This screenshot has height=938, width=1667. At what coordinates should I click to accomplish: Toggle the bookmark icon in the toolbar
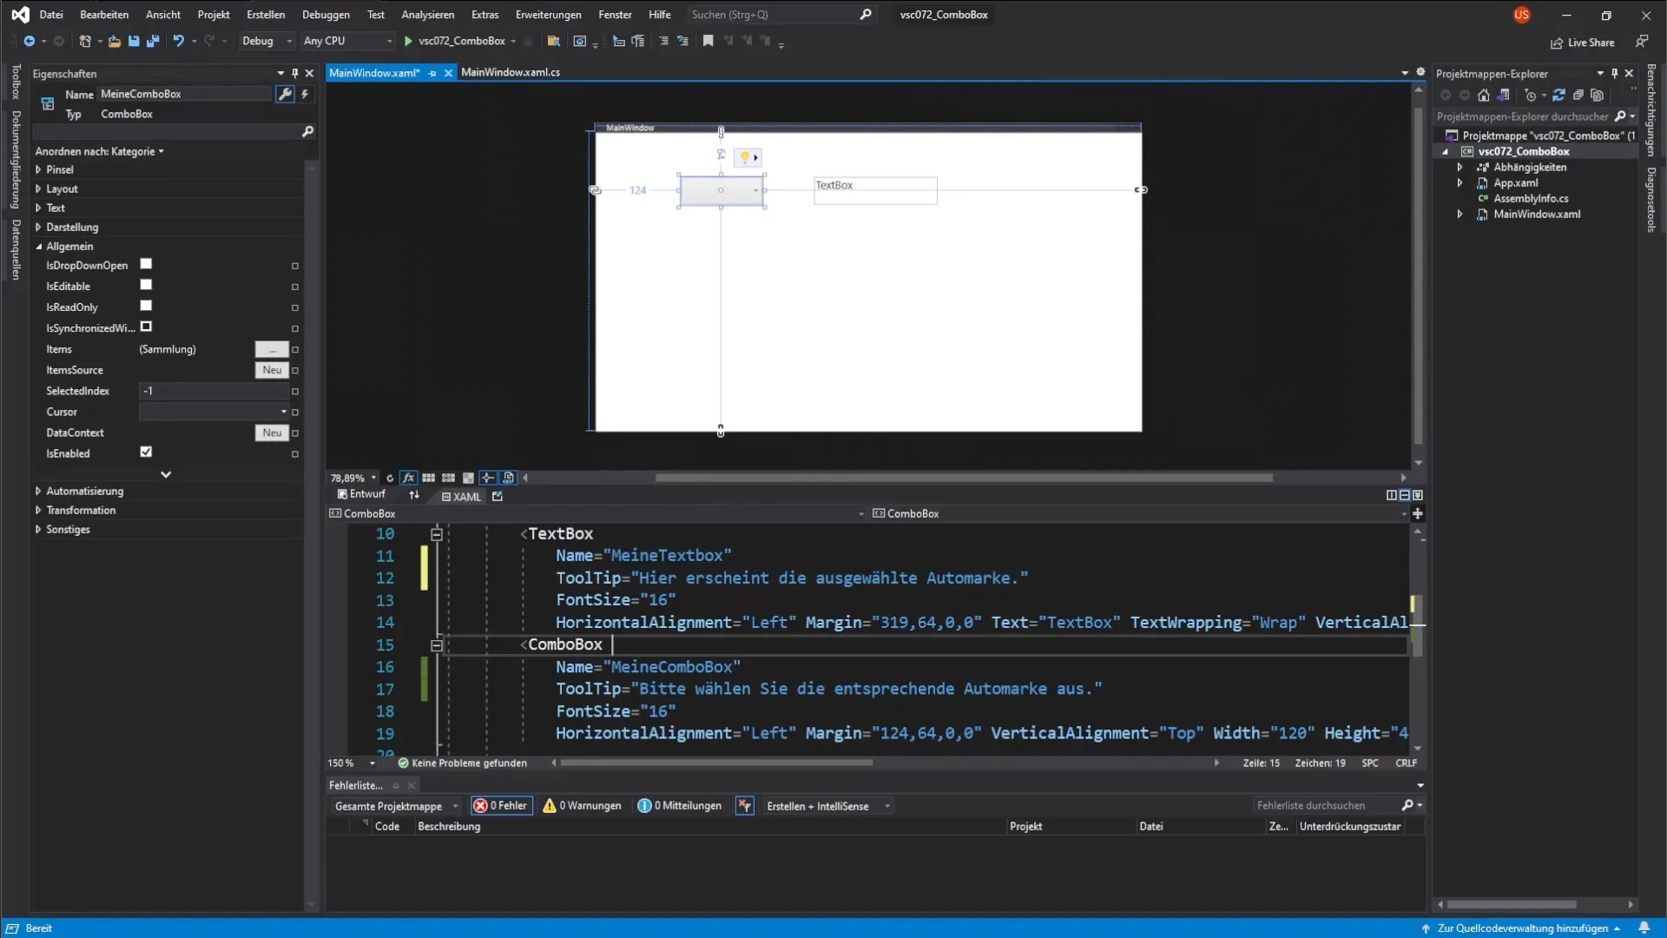coord(708,41)
